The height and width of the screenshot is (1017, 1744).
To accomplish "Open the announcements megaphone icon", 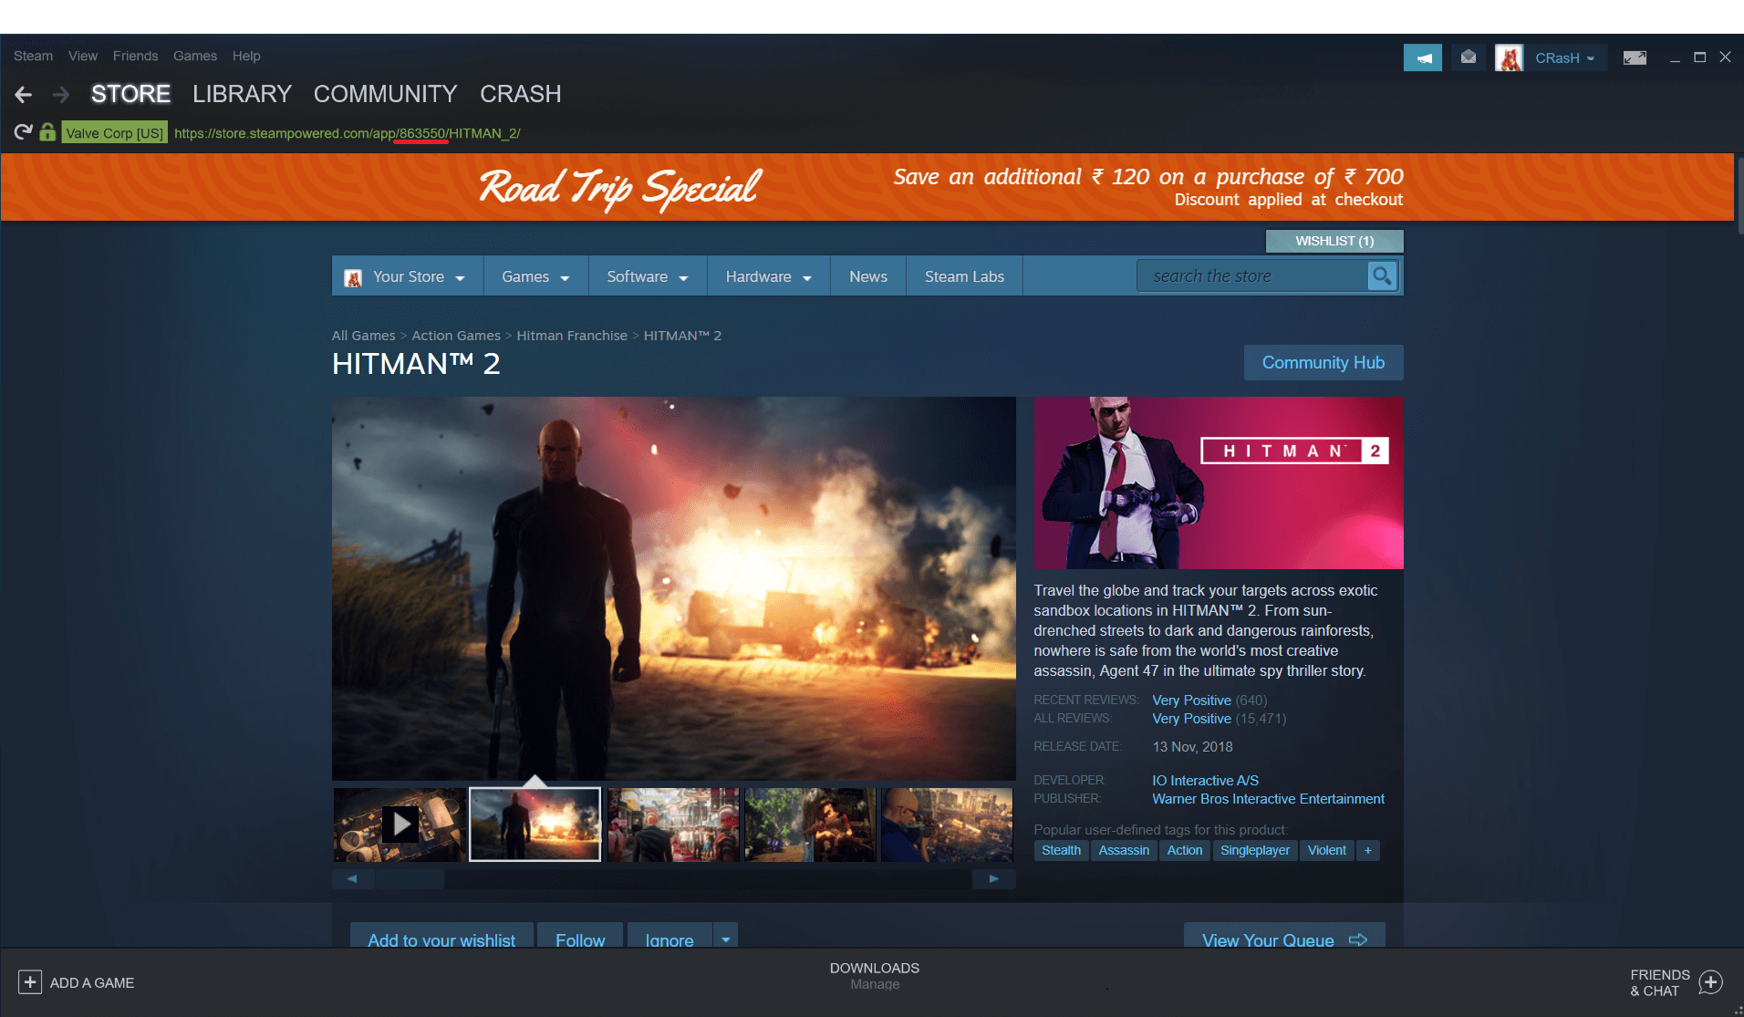I will 1423,57.
